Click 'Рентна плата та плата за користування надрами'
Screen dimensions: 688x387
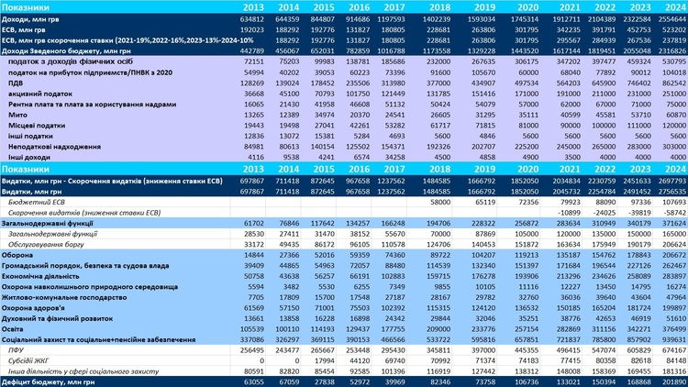coord(92,105)
